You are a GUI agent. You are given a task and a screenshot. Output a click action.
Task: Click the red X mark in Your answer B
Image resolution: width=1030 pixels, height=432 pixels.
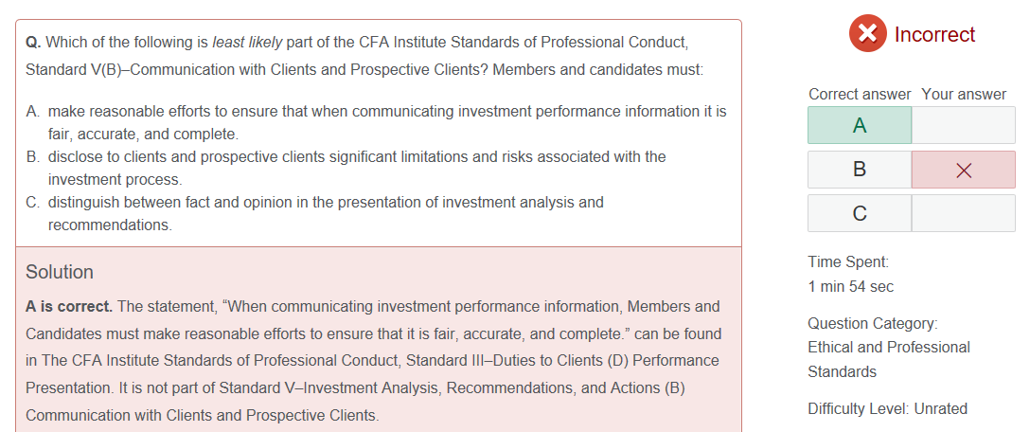tap(964, 171)
